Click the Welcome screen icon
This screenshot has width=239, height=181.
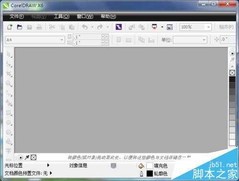pos(170,27)
